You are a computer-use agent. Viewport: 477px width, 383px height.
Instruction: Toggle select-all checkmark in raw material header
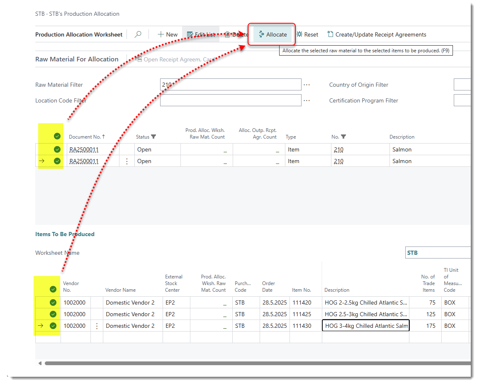coord(57,136)
